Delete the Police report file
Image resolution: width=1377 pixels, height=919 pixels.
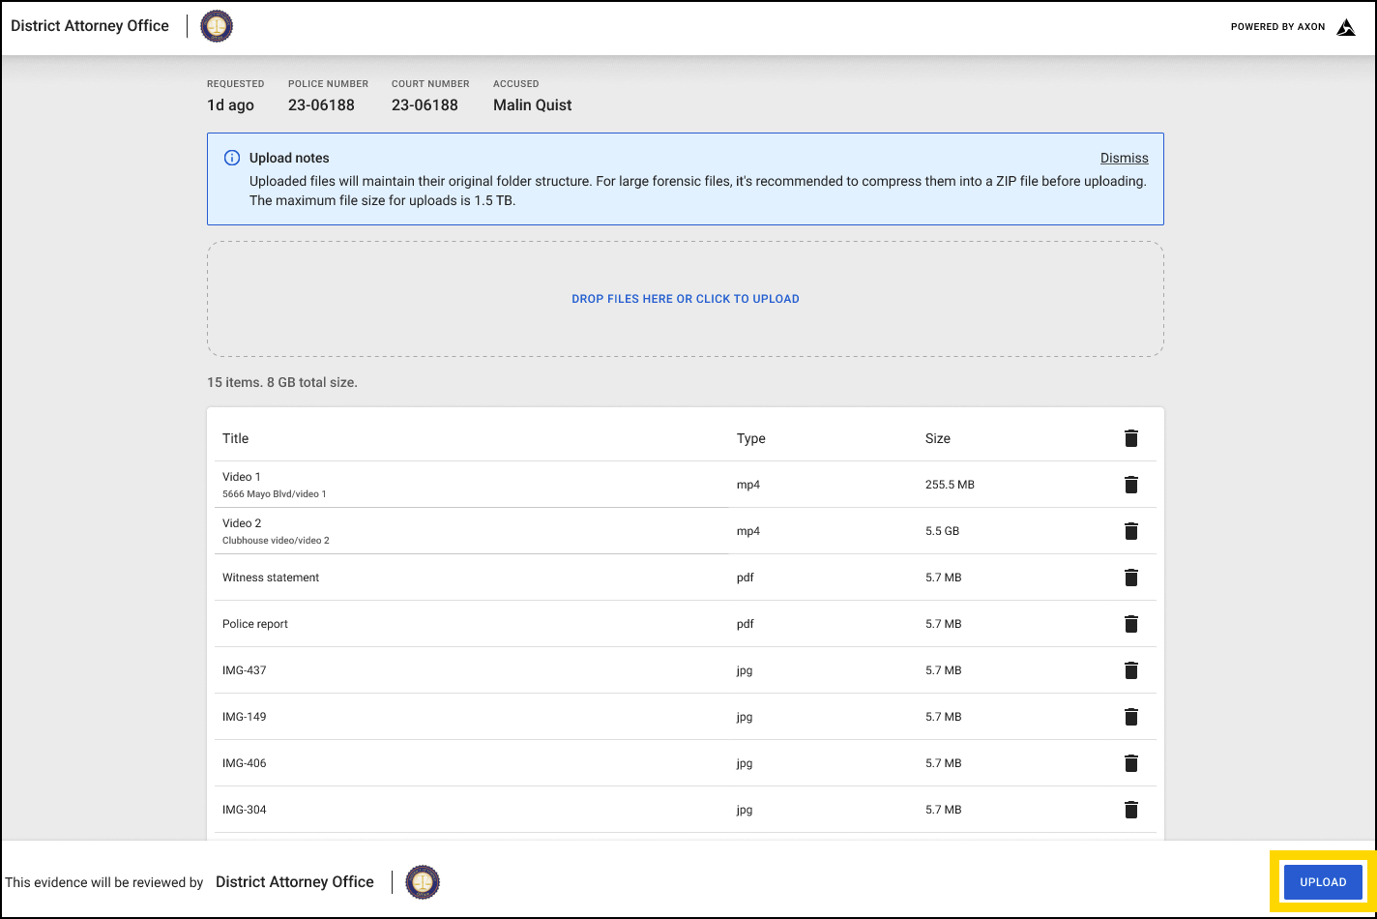(x=1130, y=624)
